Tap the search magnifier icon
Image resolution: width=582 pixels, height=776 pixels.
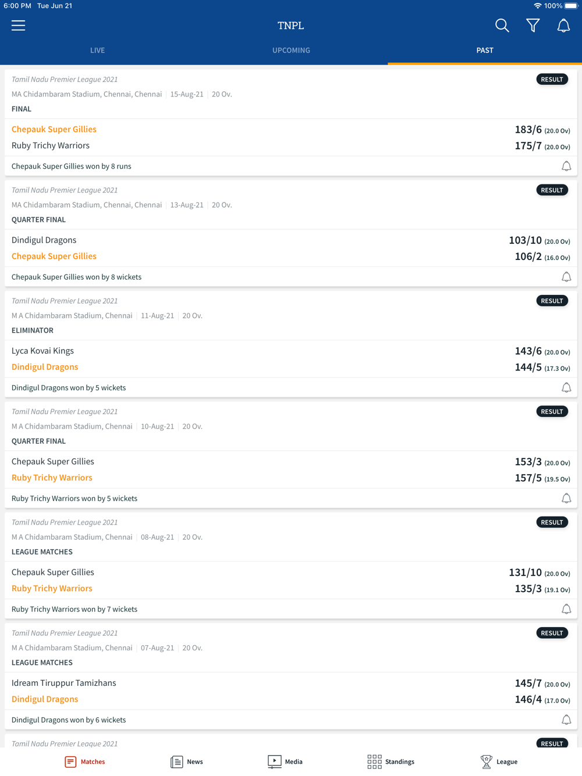click(502, 26)
